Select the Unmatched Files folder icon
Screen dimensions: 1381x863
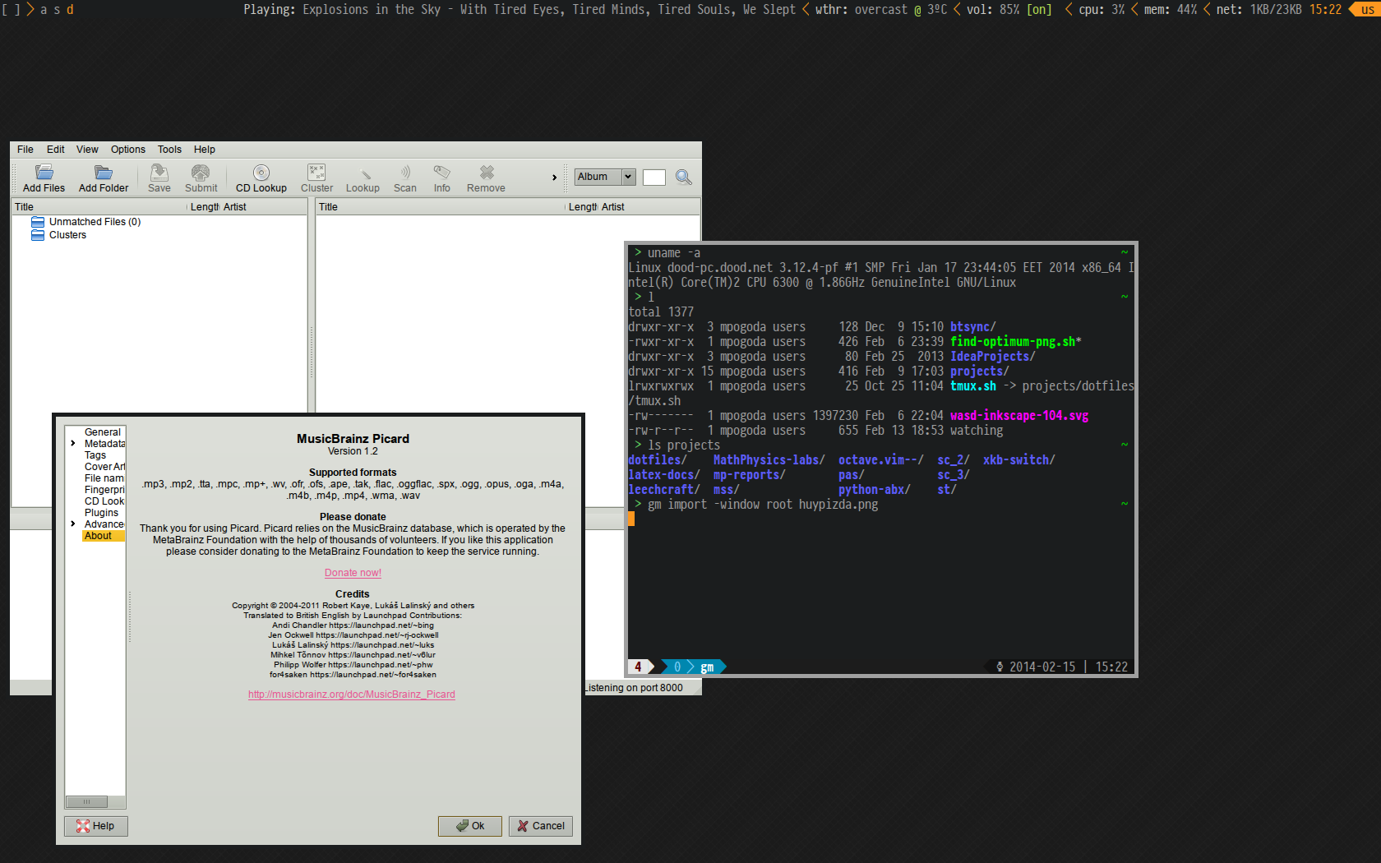pos(38,222)
